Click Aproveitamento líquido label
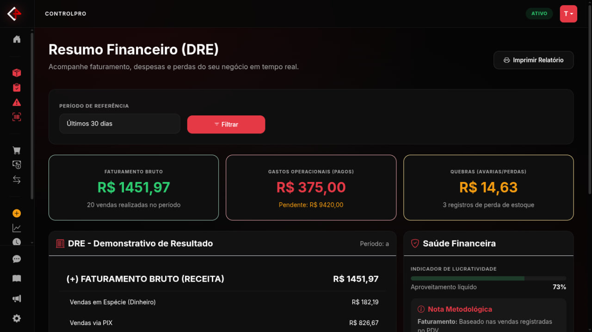The width and height of the screenshot is (592, 332). coord(444,287)
